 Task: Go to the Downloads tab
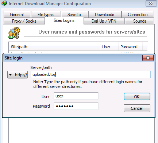tap(105, 15)
